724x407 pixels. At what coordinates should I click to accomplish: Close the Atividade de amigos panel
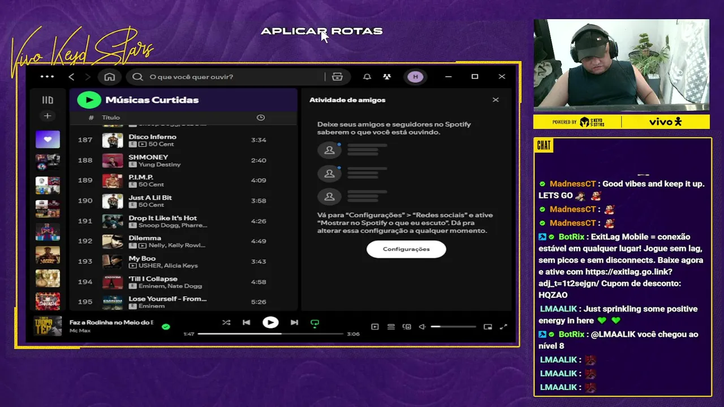coord(495,99)
